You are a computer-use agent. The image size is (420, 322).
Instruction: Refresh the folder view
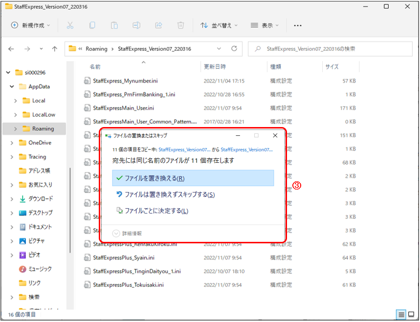(234, 48)
